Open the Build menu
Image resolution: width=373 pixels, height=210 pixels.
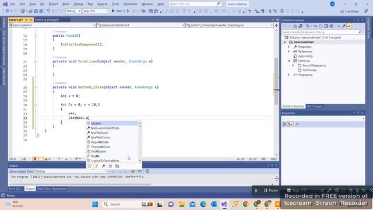point(66,4)
